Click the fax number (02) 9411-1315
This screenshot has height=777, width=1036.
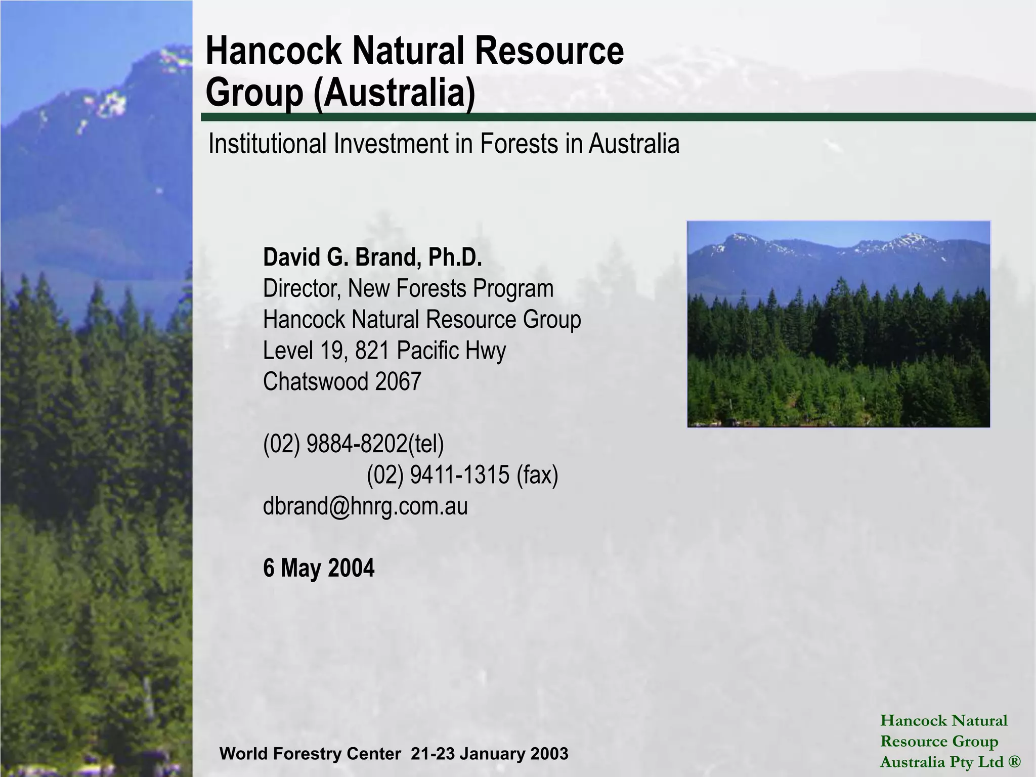438,474
